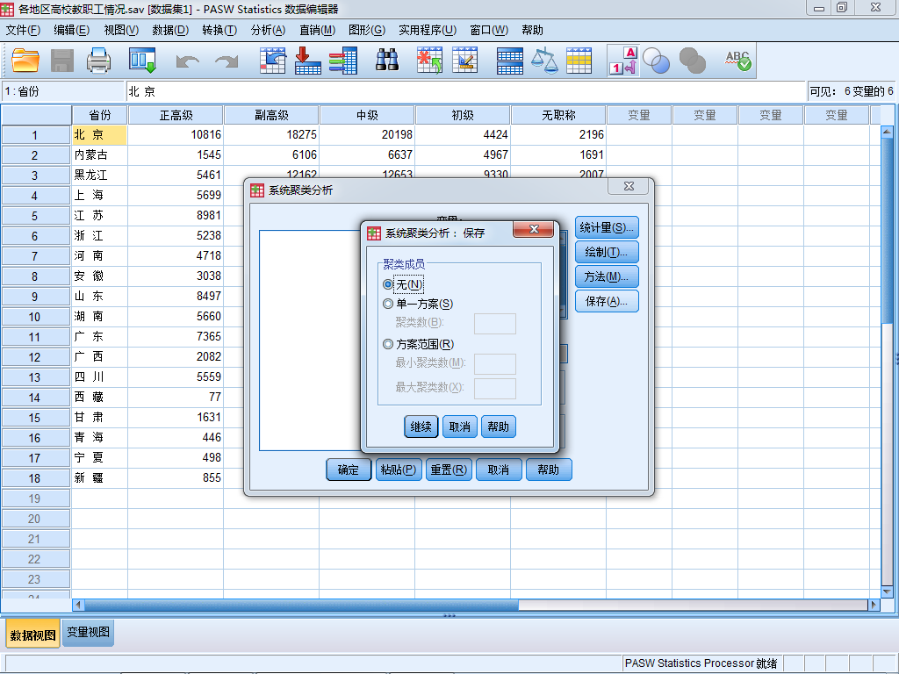The image size is (899, 674).
Task: Toggle the Value labels icon
Action: coord(624,61)
